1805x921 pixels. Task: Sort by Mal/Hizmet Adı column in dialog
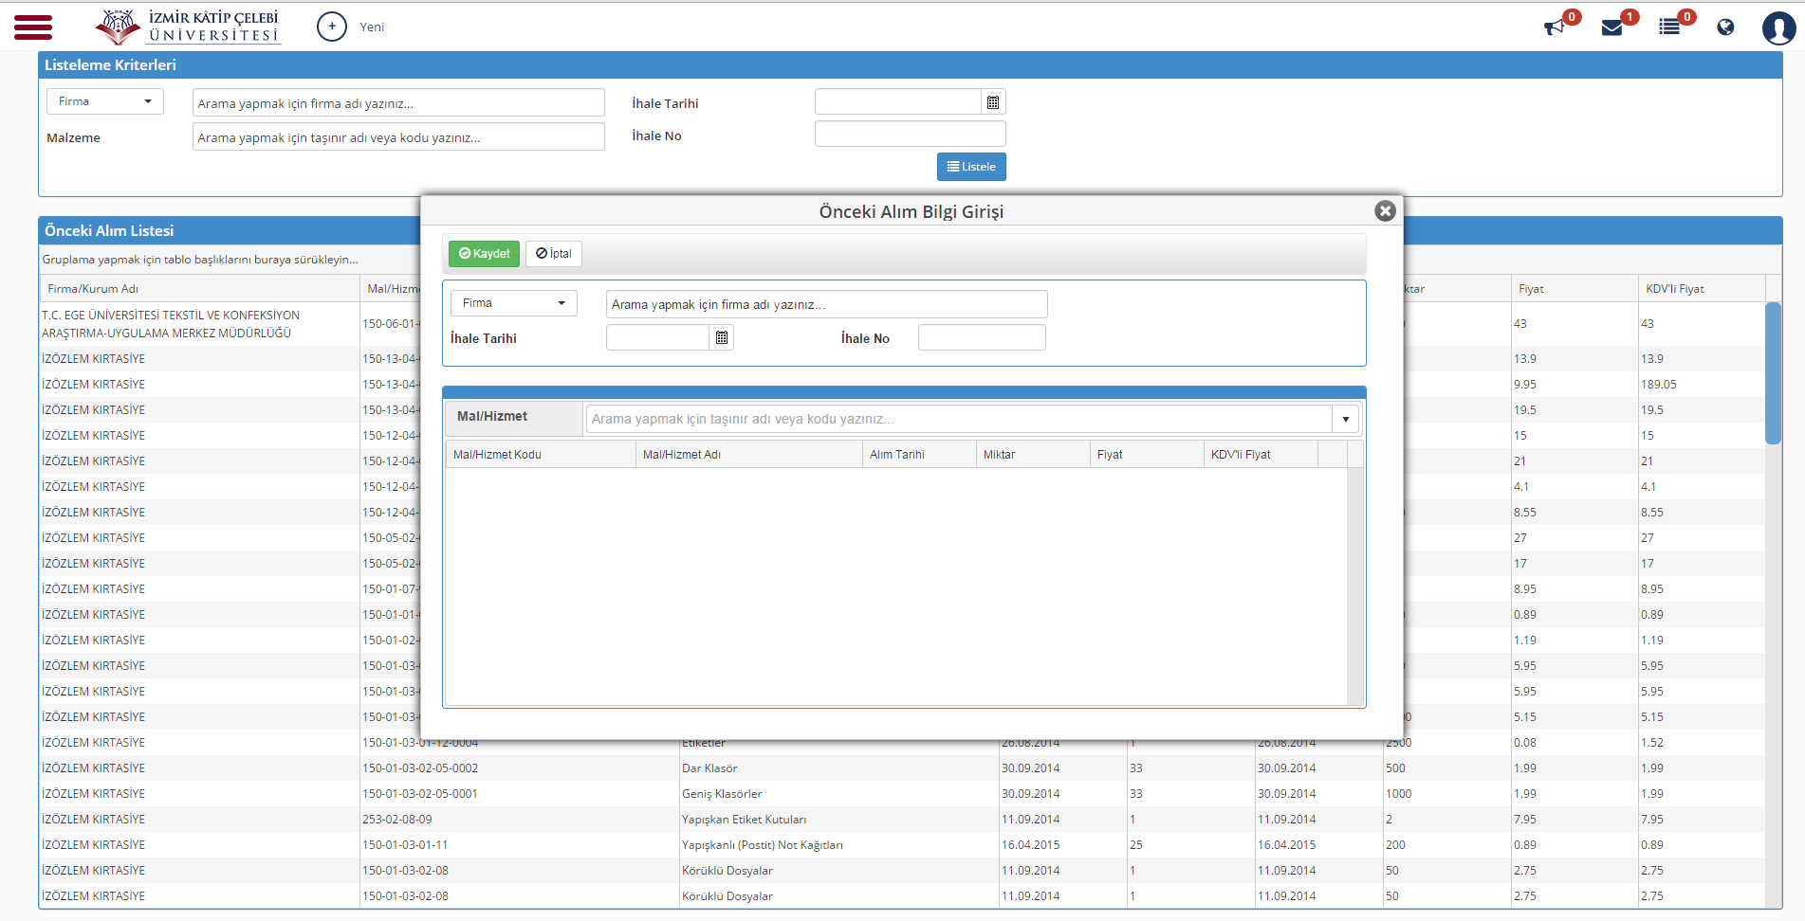749,455
